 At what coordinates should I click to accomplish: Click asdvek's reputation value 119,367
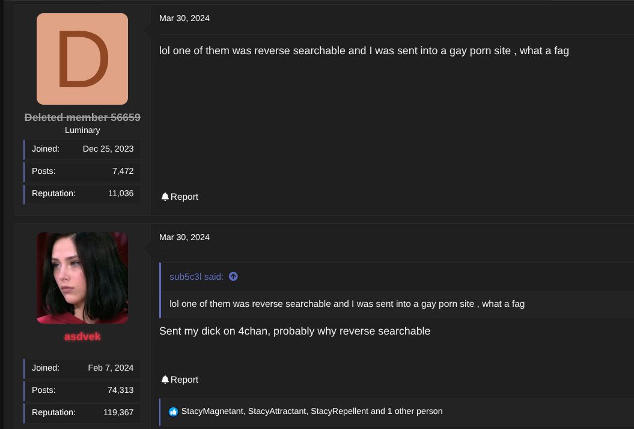tap(118, 412)
